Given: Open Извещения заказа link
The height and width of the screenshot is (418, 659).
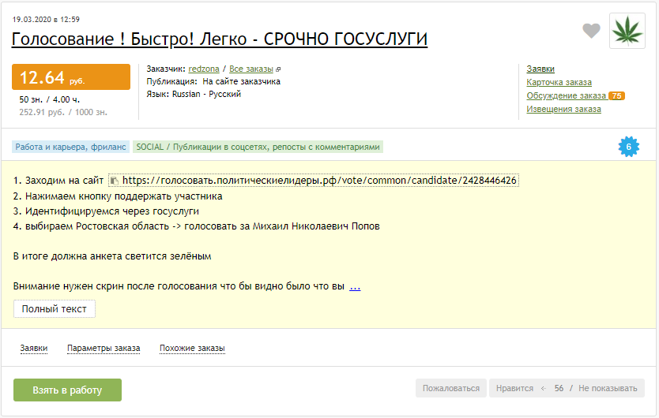Looking at the screenshot, I should [563, 109].
